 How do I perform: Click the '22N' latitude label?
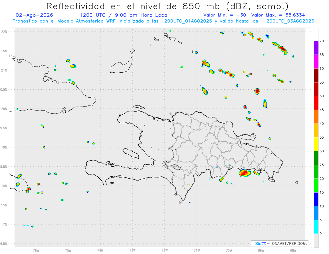pos(5,32)
